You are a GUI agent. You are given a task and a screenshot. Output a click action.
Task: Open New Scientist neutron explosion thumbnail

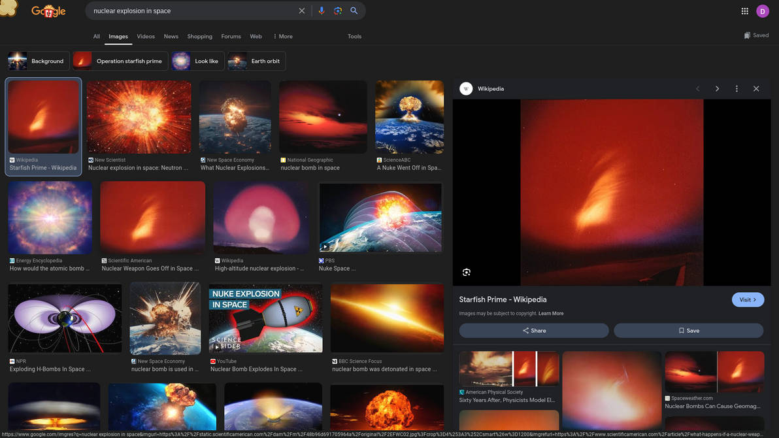point(139,117)
